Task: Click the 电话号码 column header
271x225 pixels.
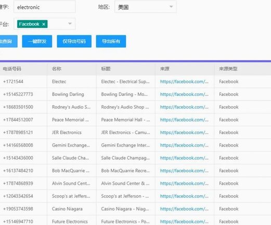Action: (x=12, y=69)
